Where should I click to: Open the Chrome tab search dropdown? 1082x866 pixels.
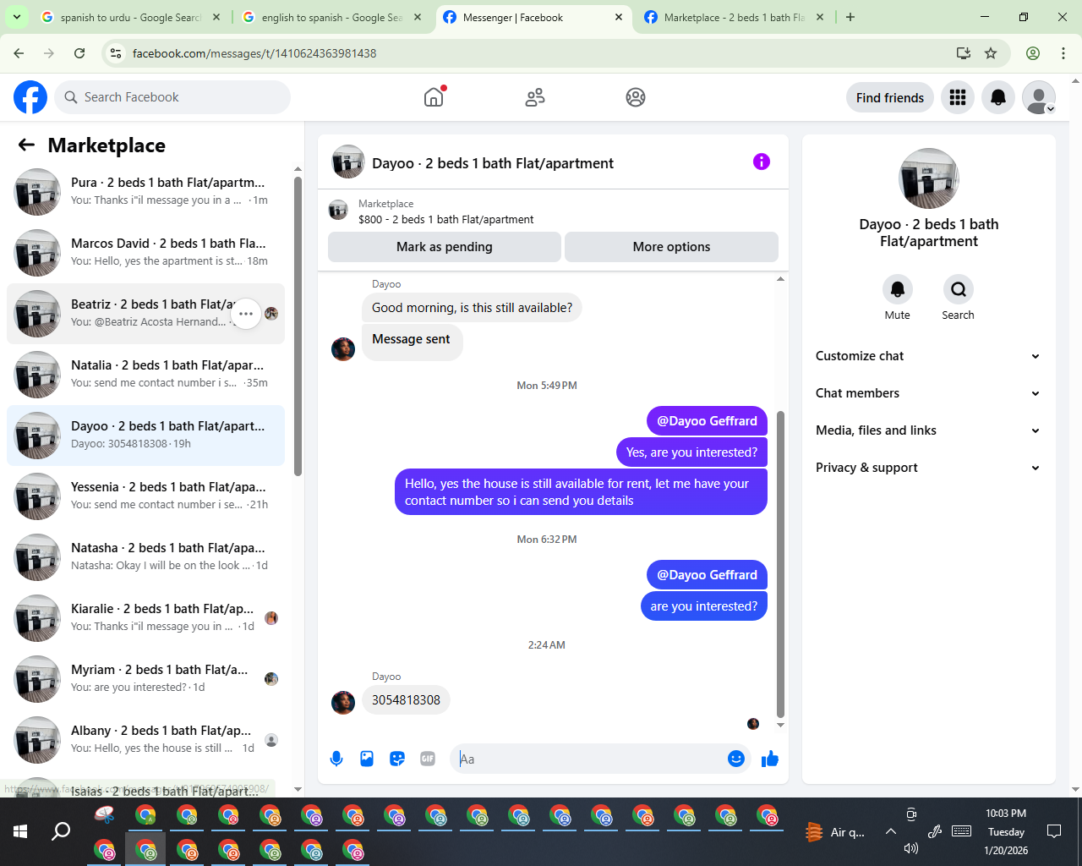click(x=17, y=17)
